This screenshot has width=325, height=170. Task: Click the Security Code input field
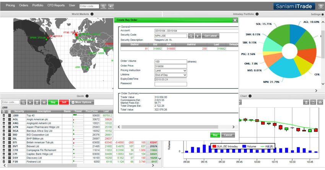[x=171, y=36]
